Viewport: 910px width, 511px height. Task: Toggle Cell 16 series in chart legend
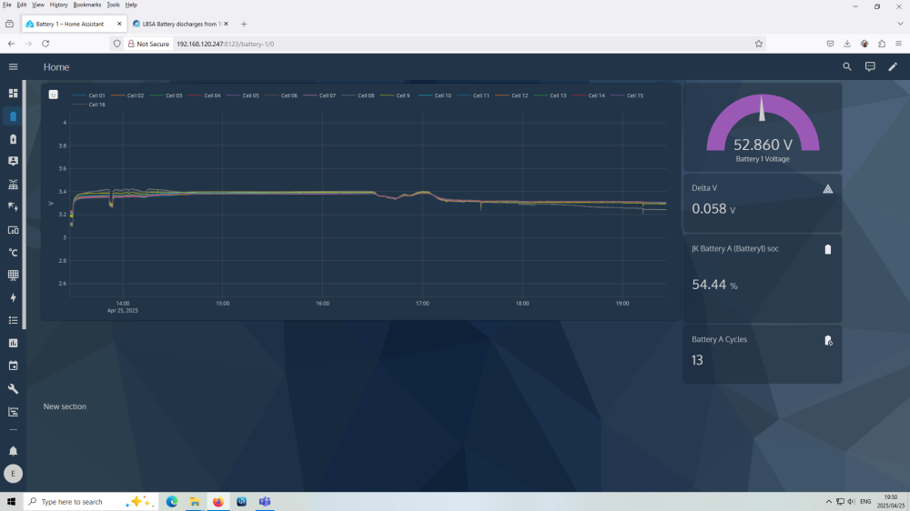coord(89,105)
